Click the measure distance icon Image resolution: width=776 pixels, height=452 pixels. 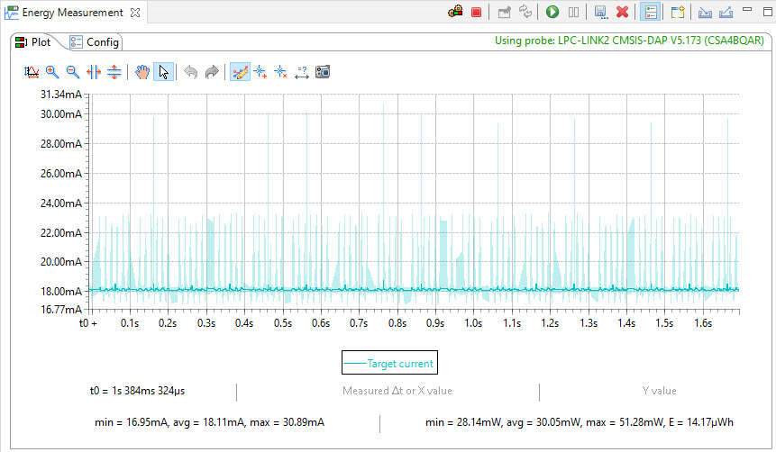click(x=301, y=72)
